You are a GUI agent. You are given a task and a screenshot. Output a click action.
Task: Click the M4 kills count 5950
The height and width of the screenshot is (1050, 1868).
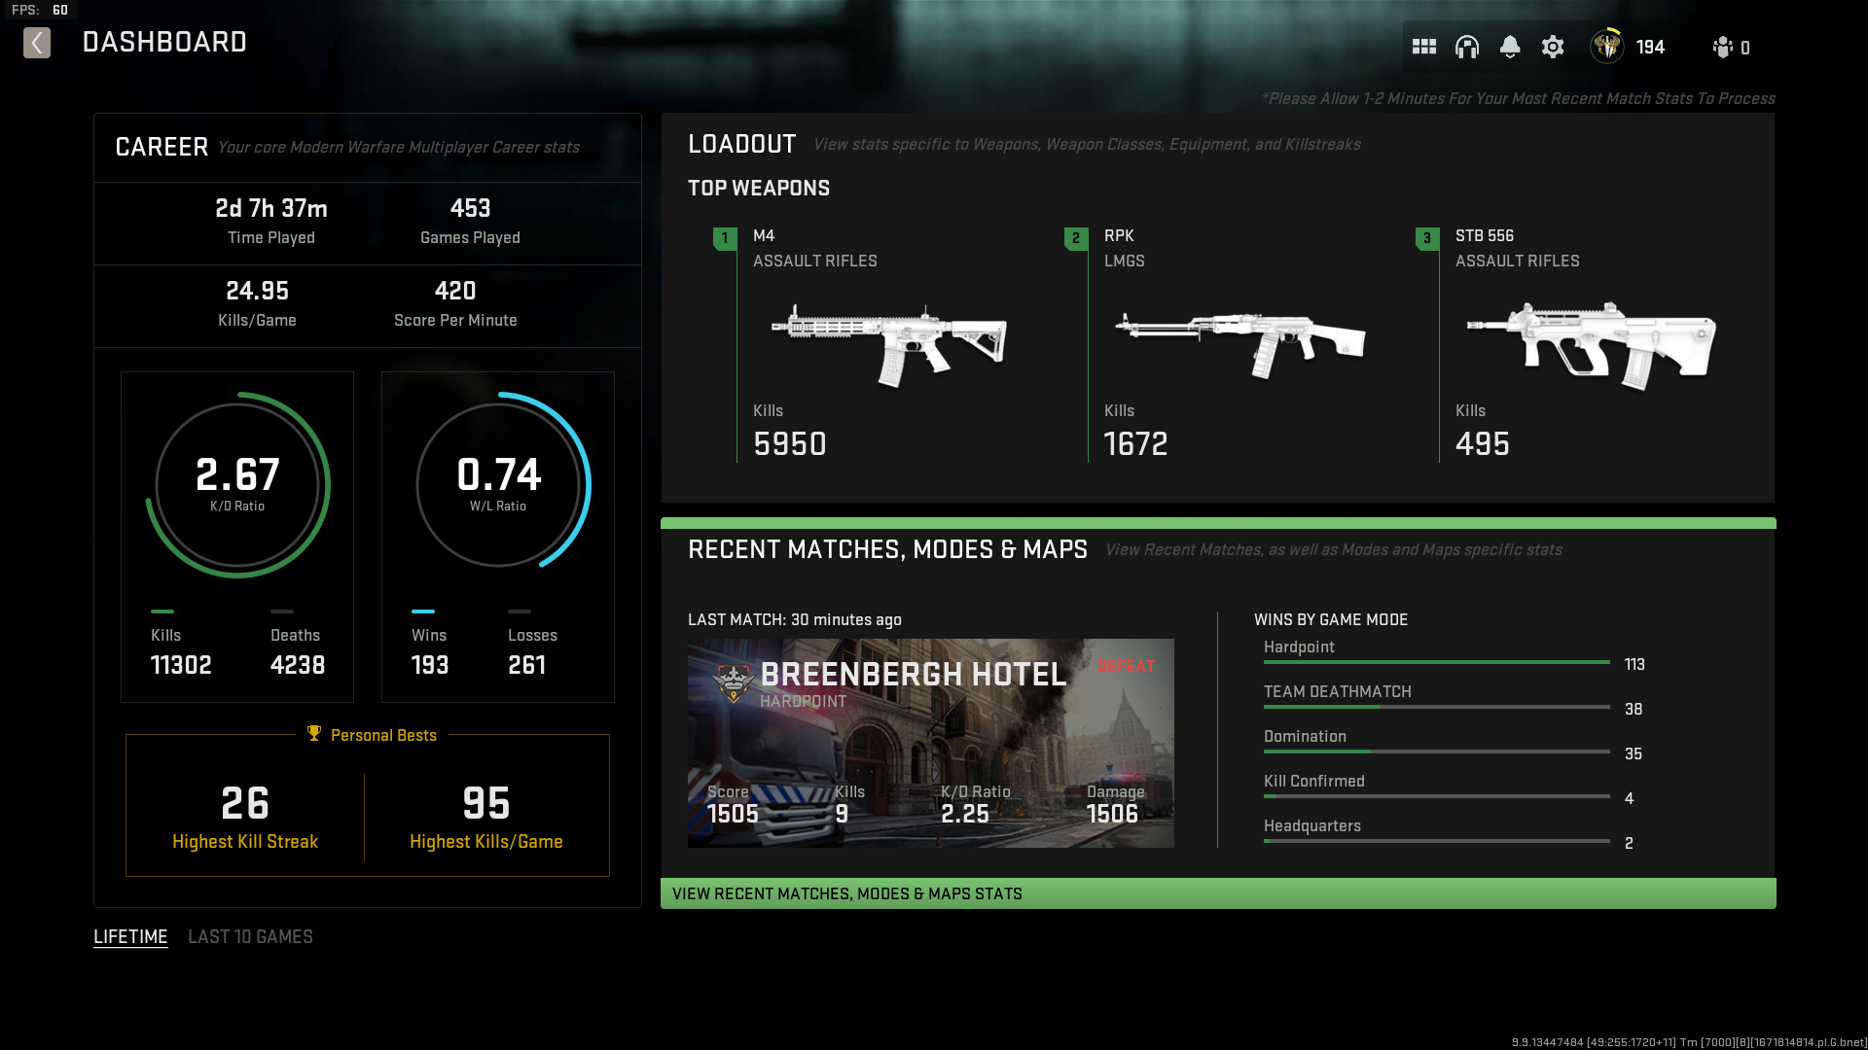790,445
